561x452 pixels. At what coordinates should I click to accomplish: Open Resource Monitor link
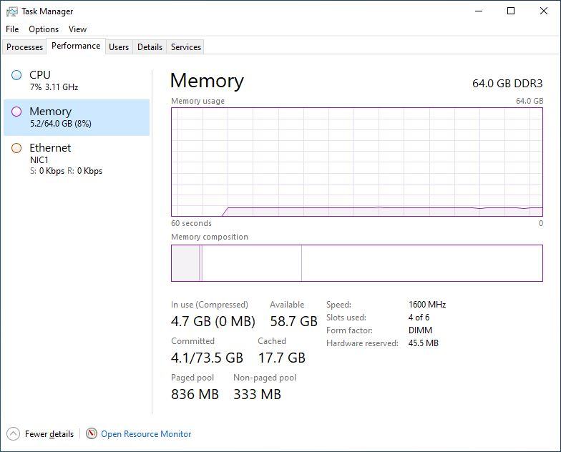click(146, 434)
